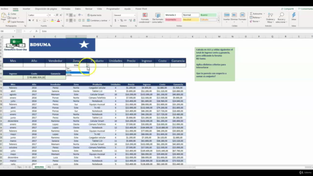Toggle underline S formatting
The image size is (313, 176).
coord(37,21)
